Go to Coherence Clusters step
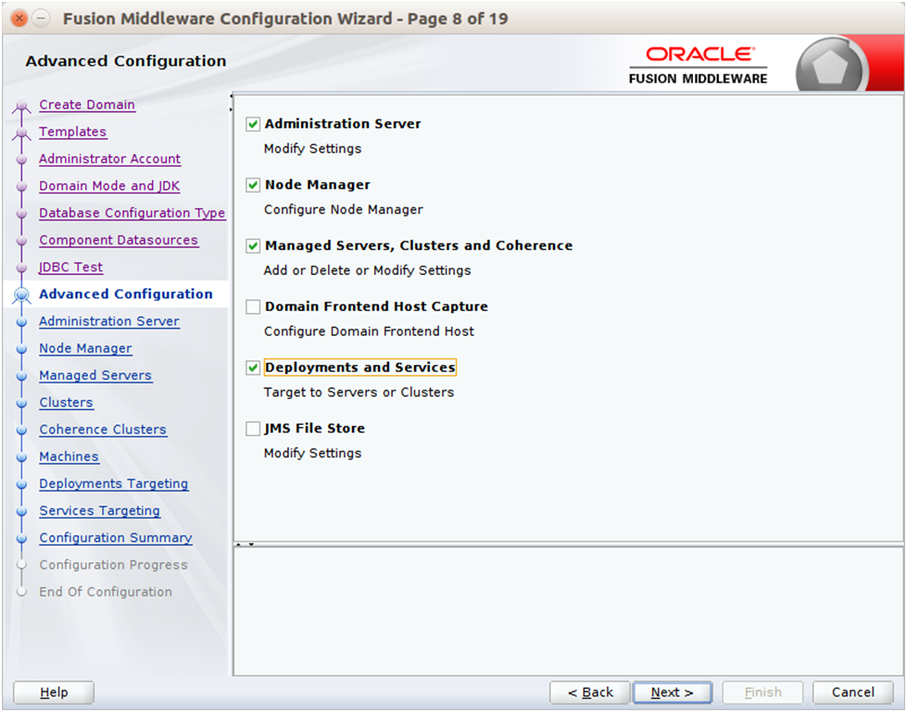This screenshot has width=907, height=712. click(x=103, y=430)
